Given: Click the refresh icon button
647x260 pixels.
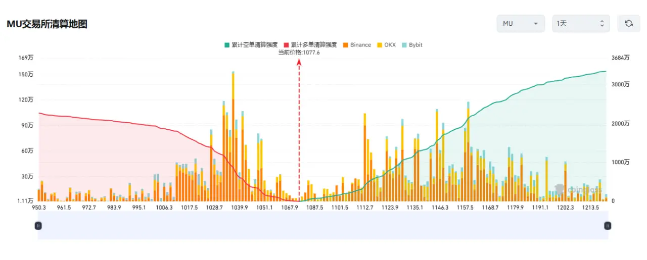Looking at the screenshot, I should point(629,23).
